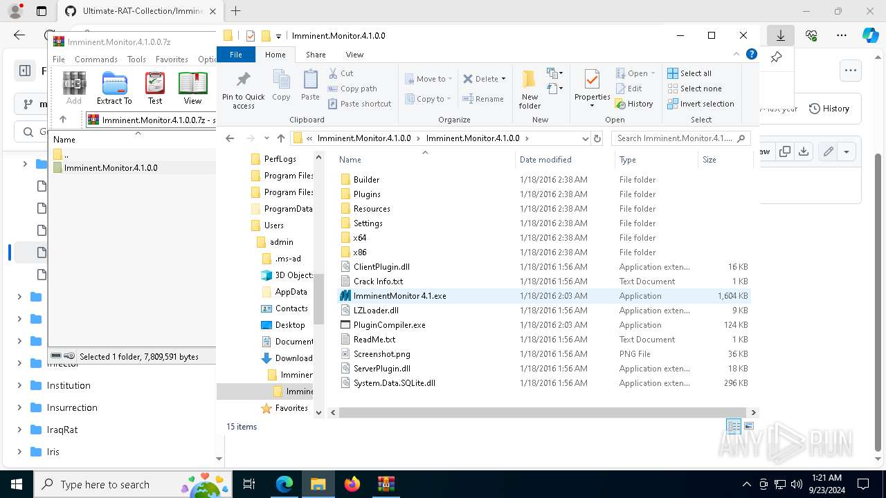Open WinRAR Favorites menu
The width and height of the screenshot is (886, 498).
[x=172, y=59]
